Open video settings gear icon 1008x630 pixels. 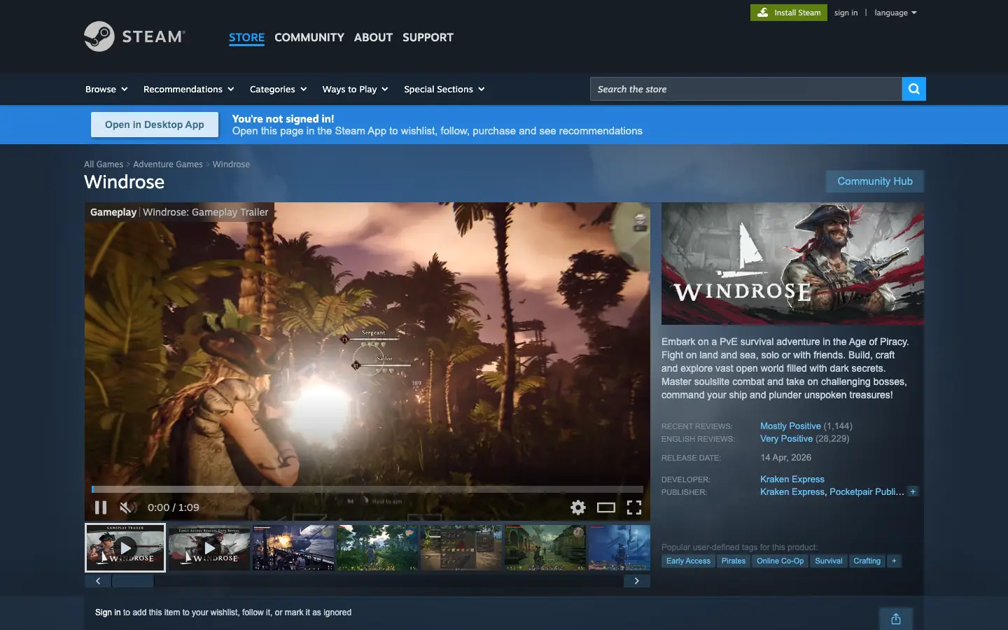point(578,507)
